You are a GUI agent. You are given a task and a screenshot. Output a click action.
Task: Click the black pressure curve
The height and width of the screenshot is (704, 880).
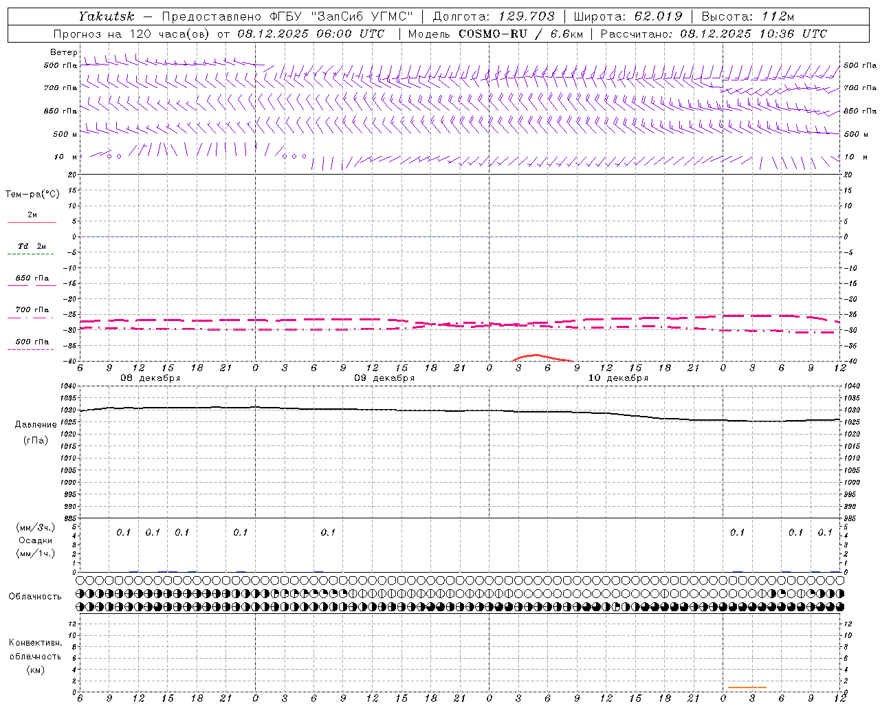pos(461,411)
